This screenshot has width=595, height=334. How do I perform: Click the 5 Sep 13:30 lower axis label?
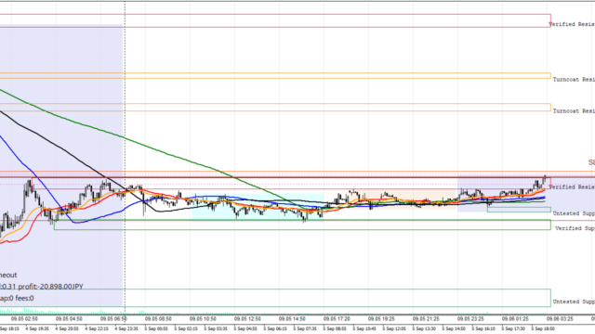(x=425, y=329)
